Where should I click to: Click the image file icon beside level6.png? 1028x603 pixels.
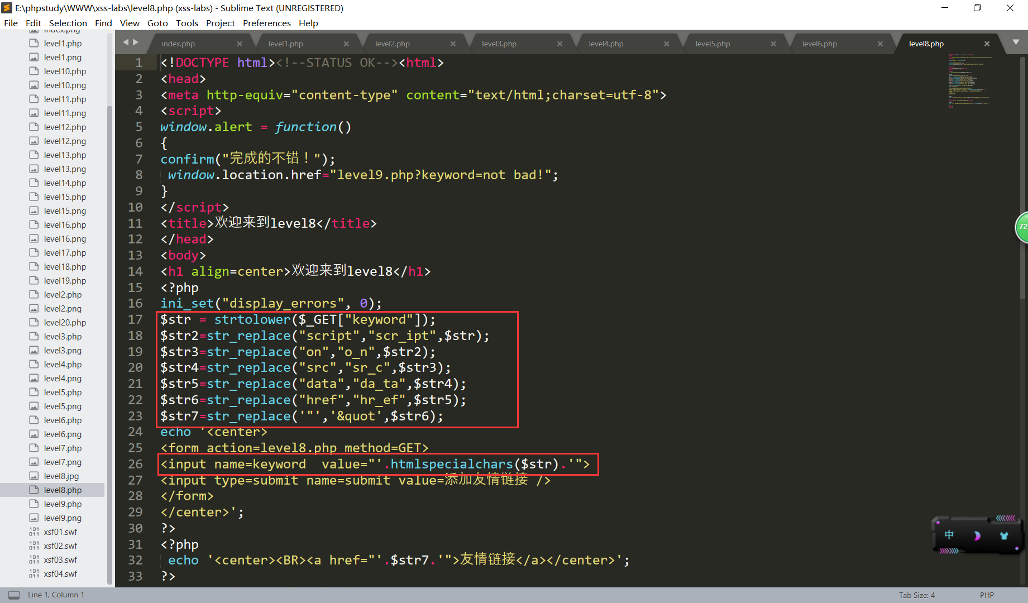34,434
